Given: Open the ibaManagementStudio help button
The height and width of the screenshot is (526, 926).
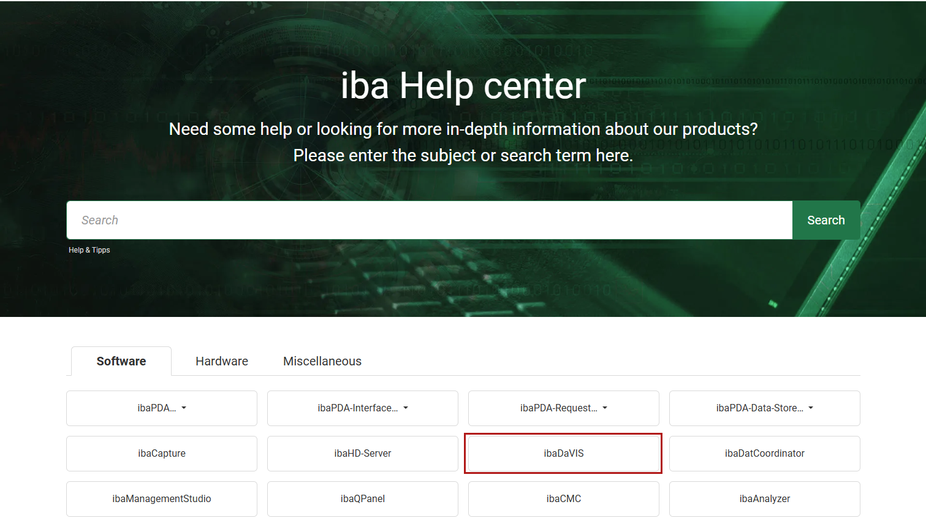Looking at the screenshot, I should 162,499.
